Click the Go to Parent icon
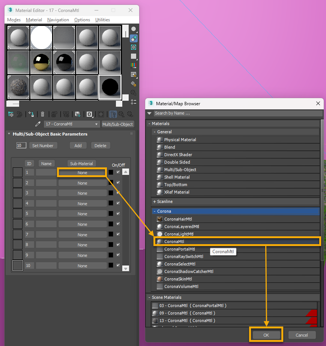 tap(122, 114)
